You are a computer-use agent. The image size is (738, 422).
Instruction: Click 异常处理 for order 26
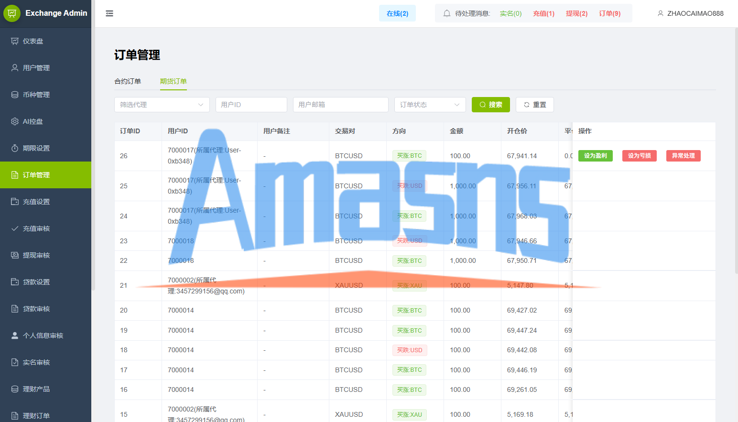click(x=684, y=156)
